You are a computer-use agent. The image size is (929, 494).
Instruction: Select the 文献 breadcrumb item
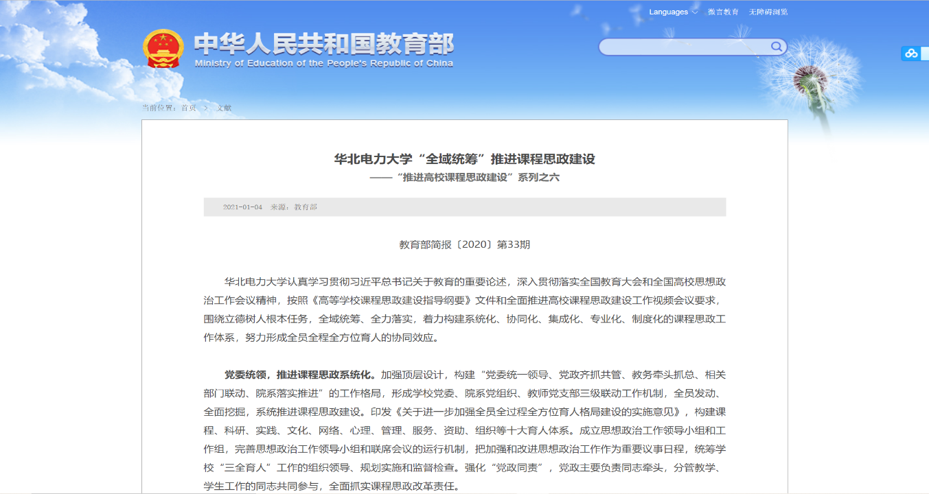(x=225, y=108)
